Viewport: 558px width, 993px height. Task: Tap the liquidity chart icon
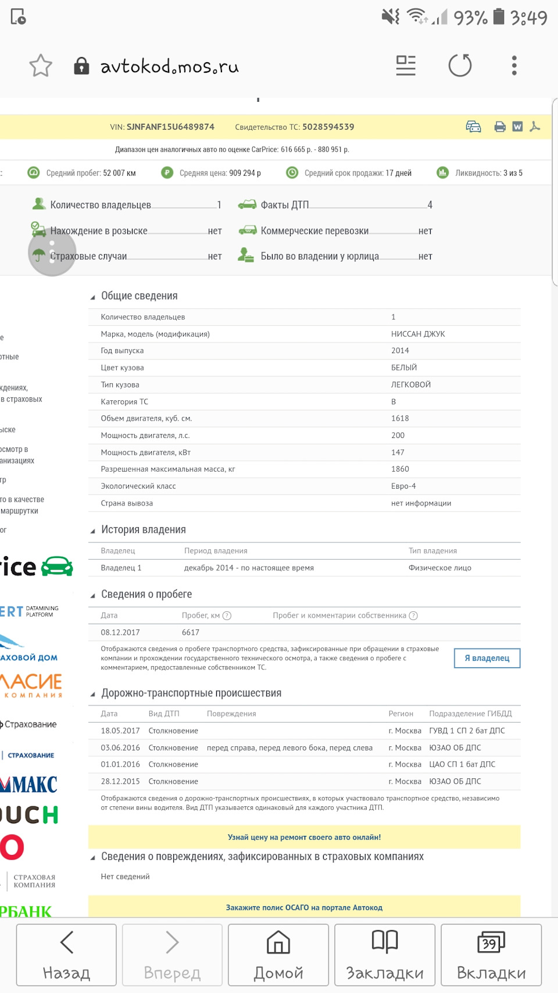pyautogui.click(x=442, y=173)
